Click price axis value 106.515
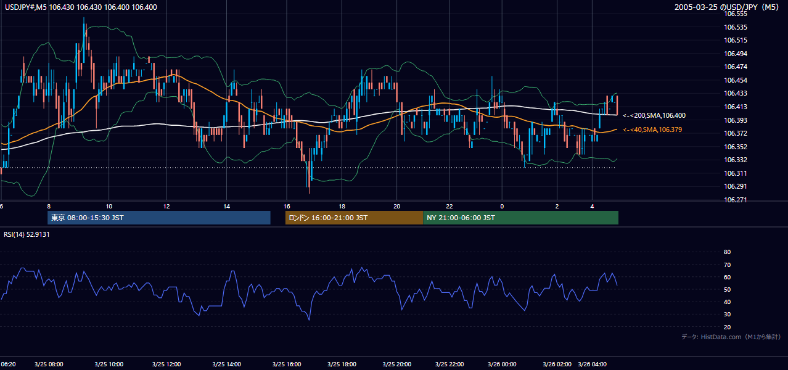 pos(736,40)
